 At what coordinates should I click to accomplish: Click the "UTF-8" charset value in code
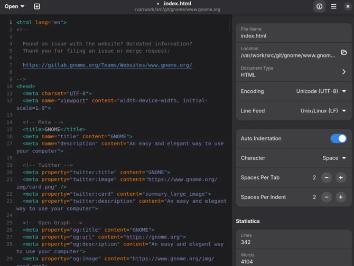(x=78, y=93)
